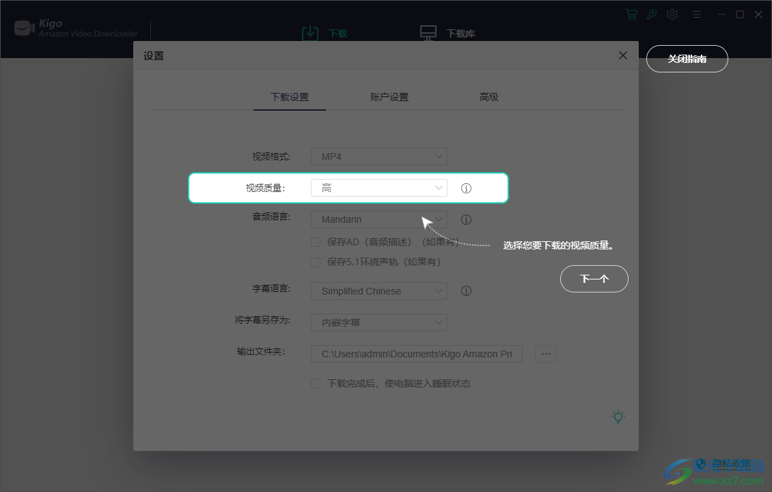Click the 下载库 library monitor icon
Viewport: 772px width, 492px height.
click(x=428, y=33)
